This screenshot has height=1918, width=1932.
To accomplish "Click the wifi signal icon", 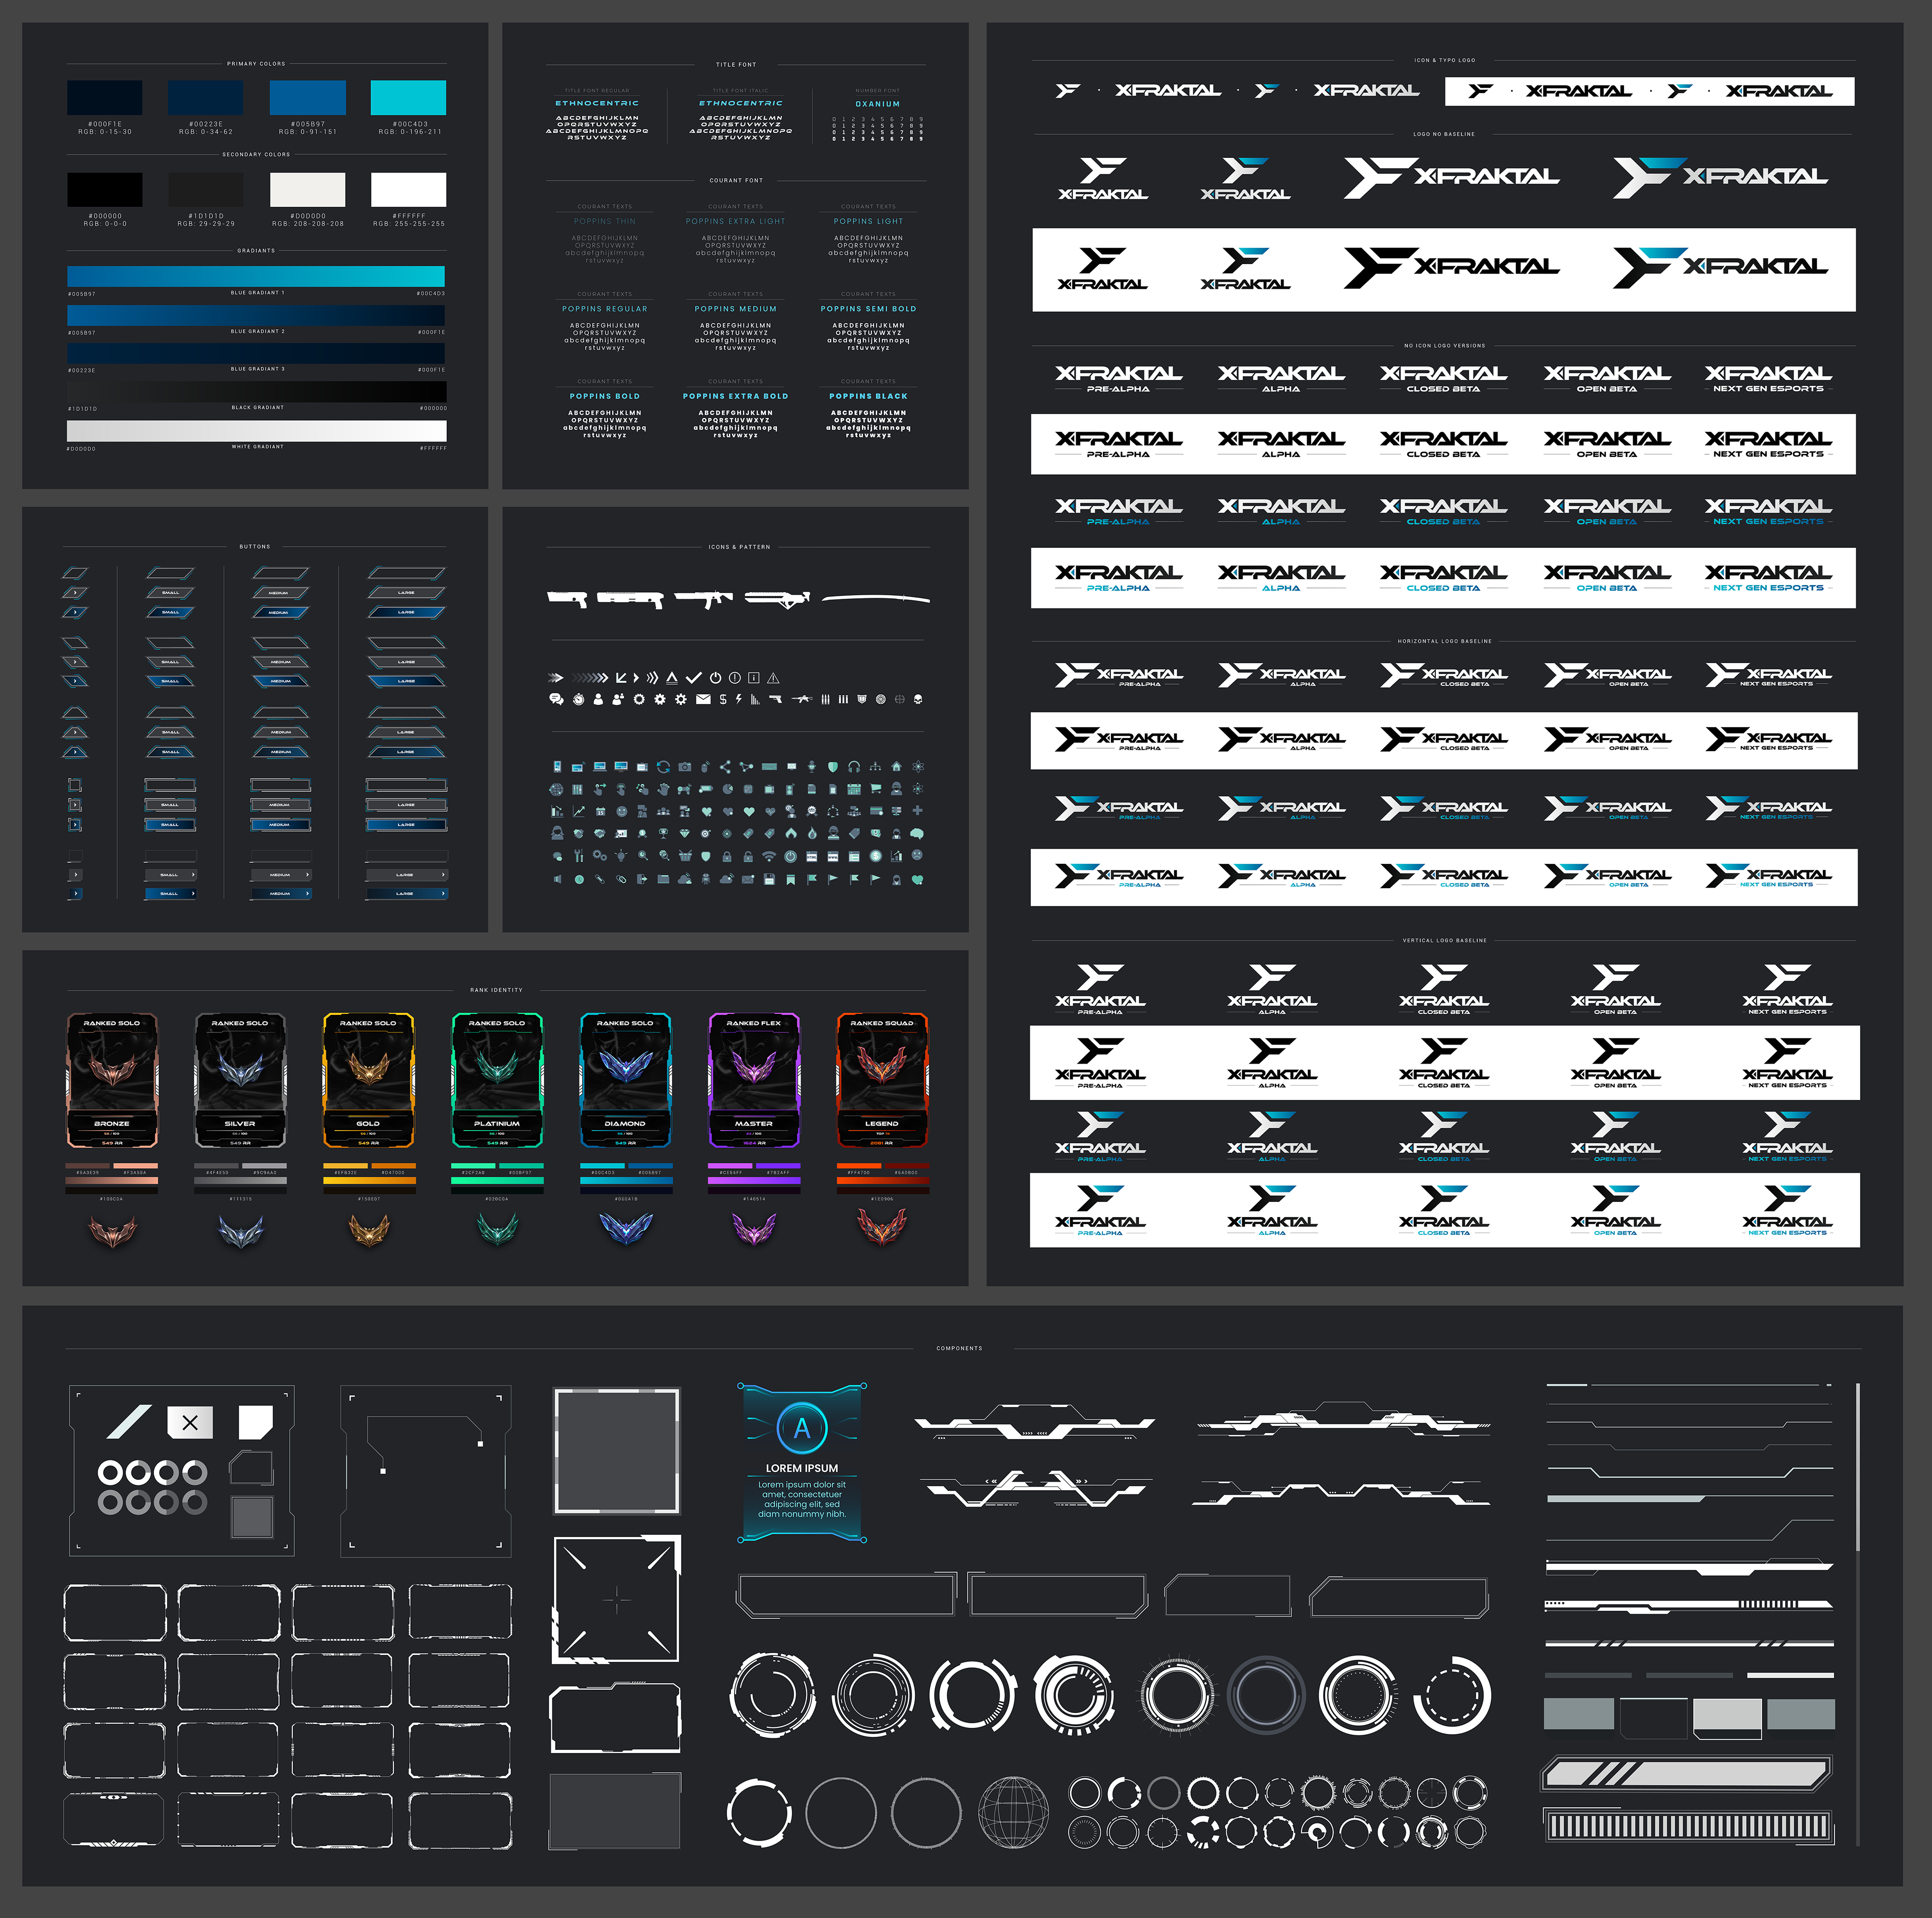I will pos(769,856).
